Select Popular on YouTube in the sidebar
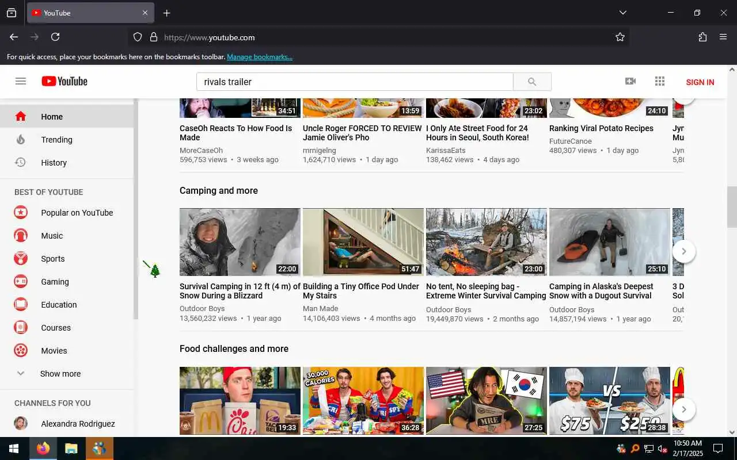Image resolution: width=737 pixels, height=460 pixels. click(66, 212)
